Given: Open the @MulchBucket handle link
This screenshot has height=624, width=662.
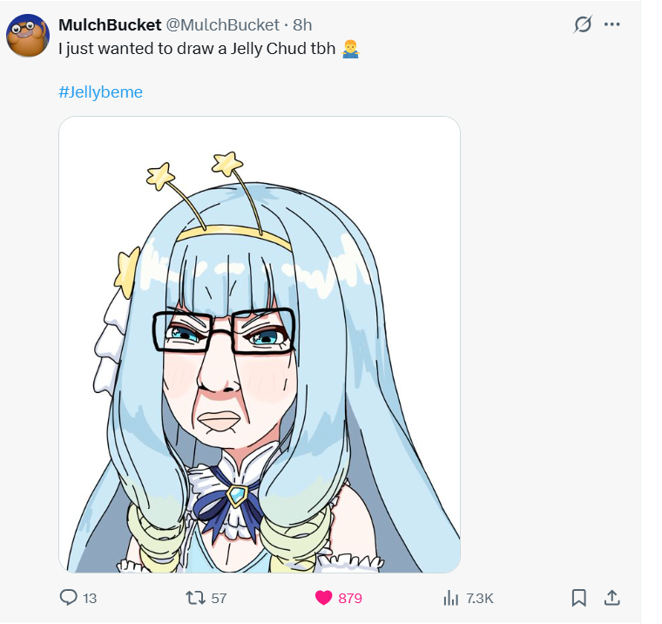Looking at the screenshot, I should click(x=222, y=25).
